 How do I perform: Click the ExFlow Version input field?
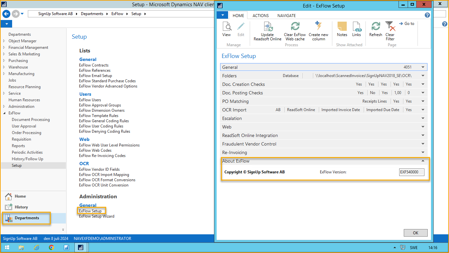(411, 172)
